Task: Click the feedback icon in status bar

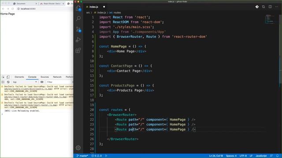Action: click(x=271, y=156)
